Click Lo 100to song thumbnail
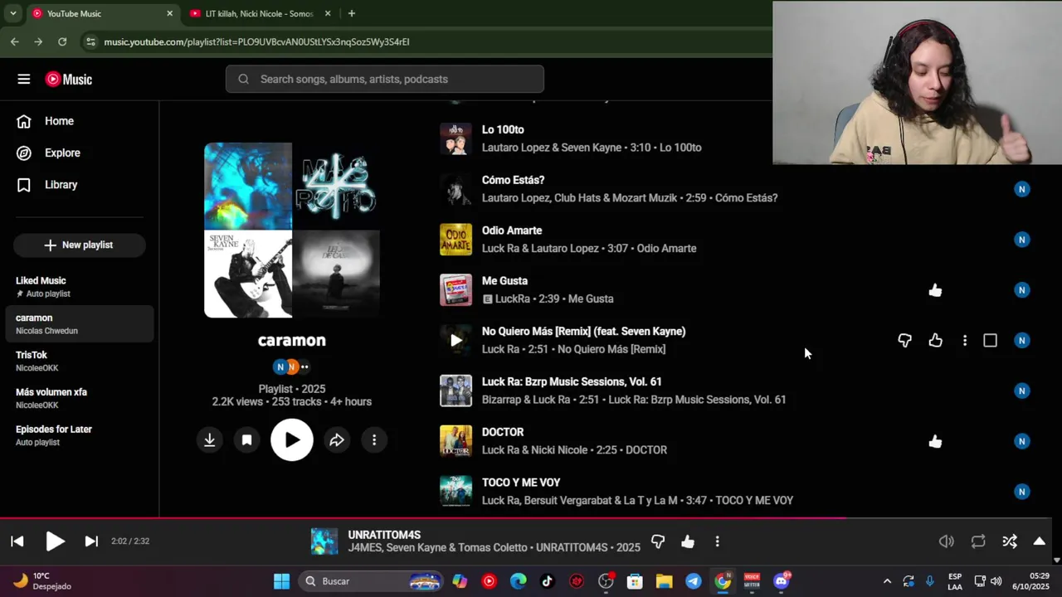 click(455, 138)
